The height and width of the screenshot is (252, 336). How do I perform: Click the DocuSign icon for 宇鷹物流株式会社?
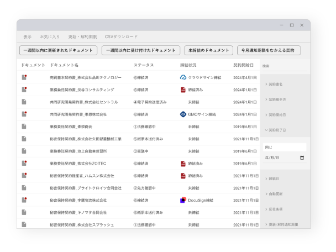pos(183,200)
